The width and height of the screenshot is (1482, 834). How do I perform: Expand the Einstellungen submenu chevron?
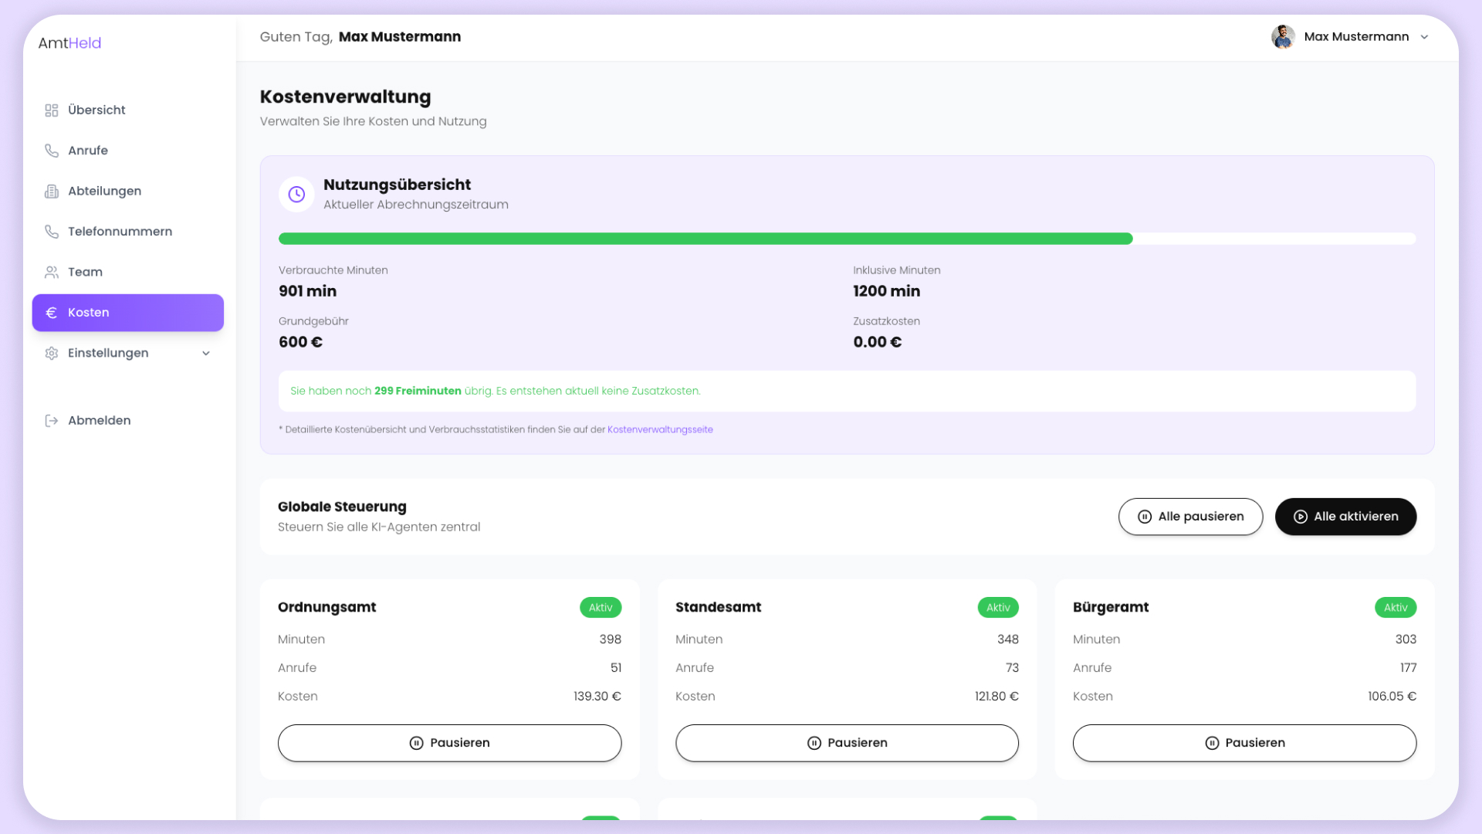click(206, 354)
